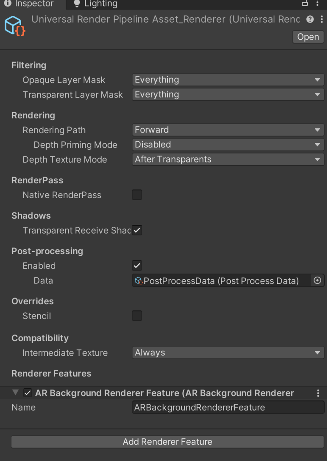327x461 pixels.
Task: Open the Inspector kebab menu
Action: [x=322, y=19]
